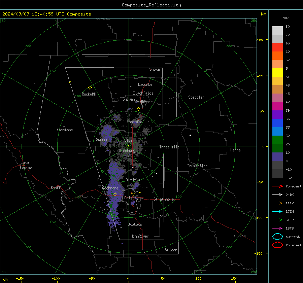The image size is (303, 283).
Task: Click the magenta 18TS arrow legend icon
Action: (x=277, y=228)
